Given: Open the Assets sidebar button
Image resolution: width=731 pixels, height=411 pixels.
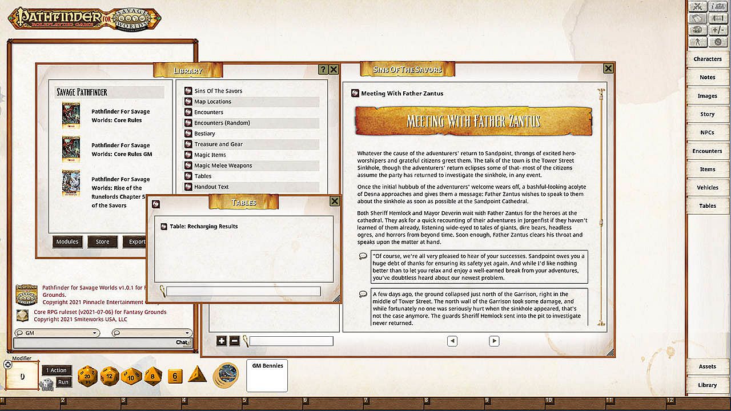Looking at the screenshot, I should (708, 366).
